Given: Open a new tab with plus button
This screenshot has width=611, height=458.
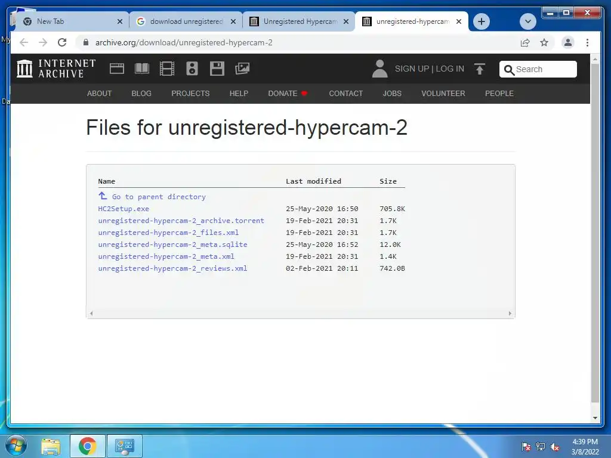Looking at the screenshot, I should 482,21.
